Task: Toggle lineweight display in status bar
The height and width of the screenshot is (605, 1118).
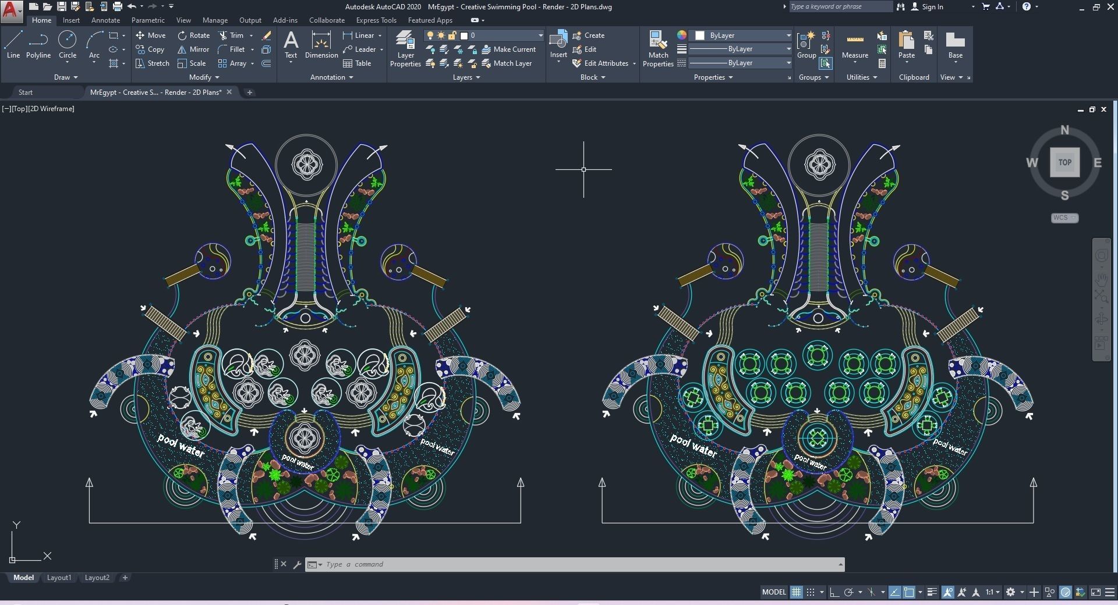Action: 932,592
